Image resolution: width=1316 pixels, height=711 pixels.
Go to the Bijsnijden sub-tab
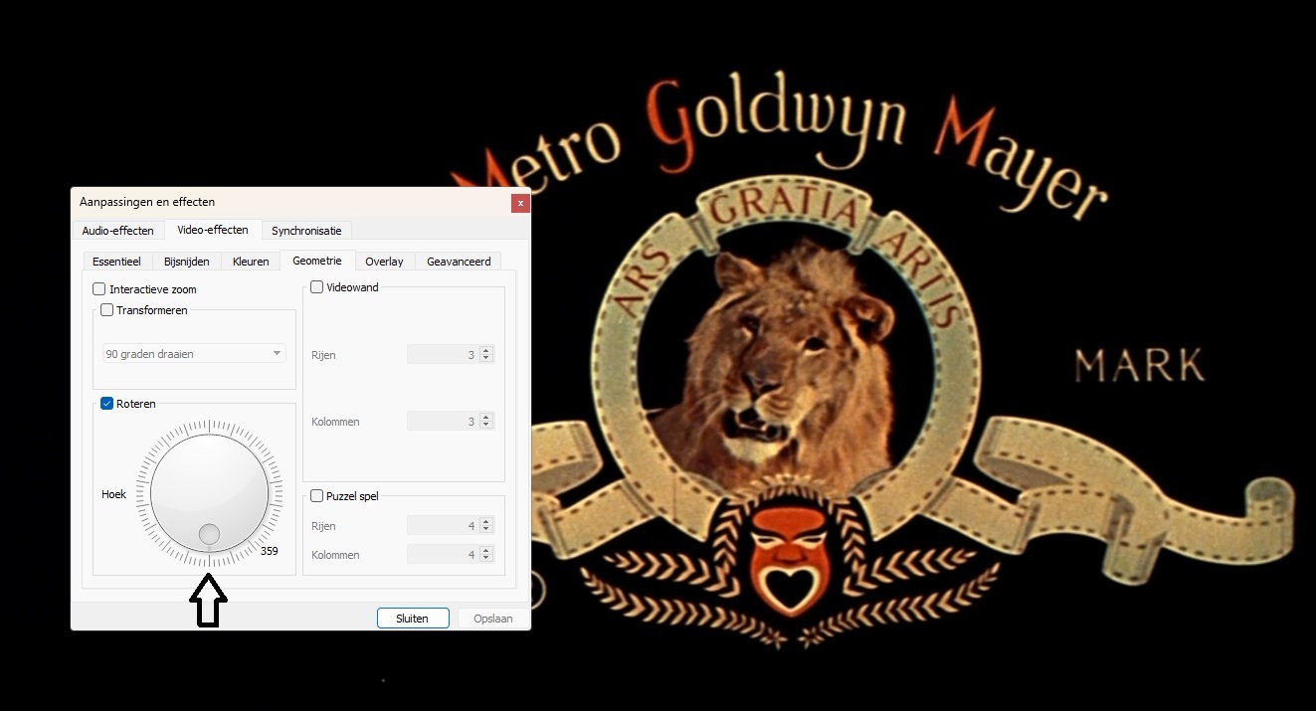(x=186, y=262)
